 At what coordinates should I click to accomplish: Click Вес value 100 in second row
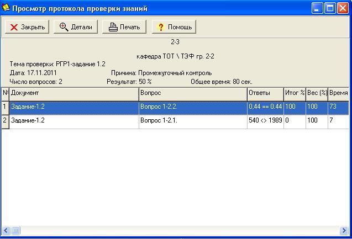click(x=317, y=122)
